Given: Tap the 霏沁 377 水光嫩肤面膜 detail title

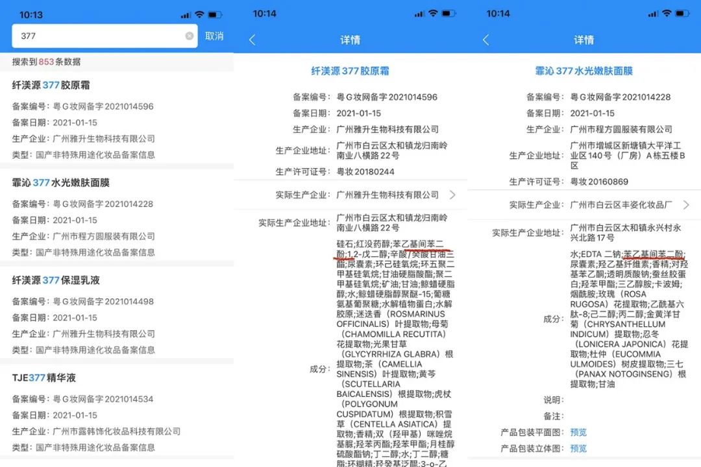Looking at the screenshot, I should pyautogui.click(x=584, y=71).
